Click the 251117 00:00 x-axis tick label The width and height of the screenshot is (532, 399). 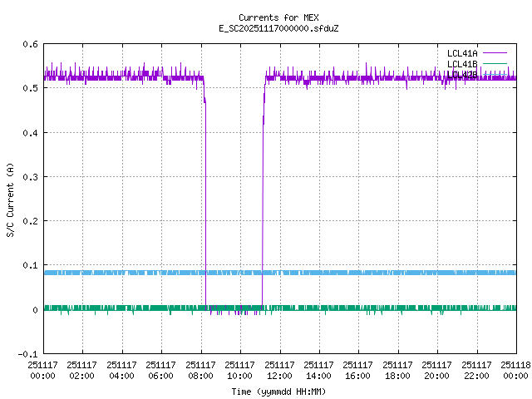coord(42,370)
